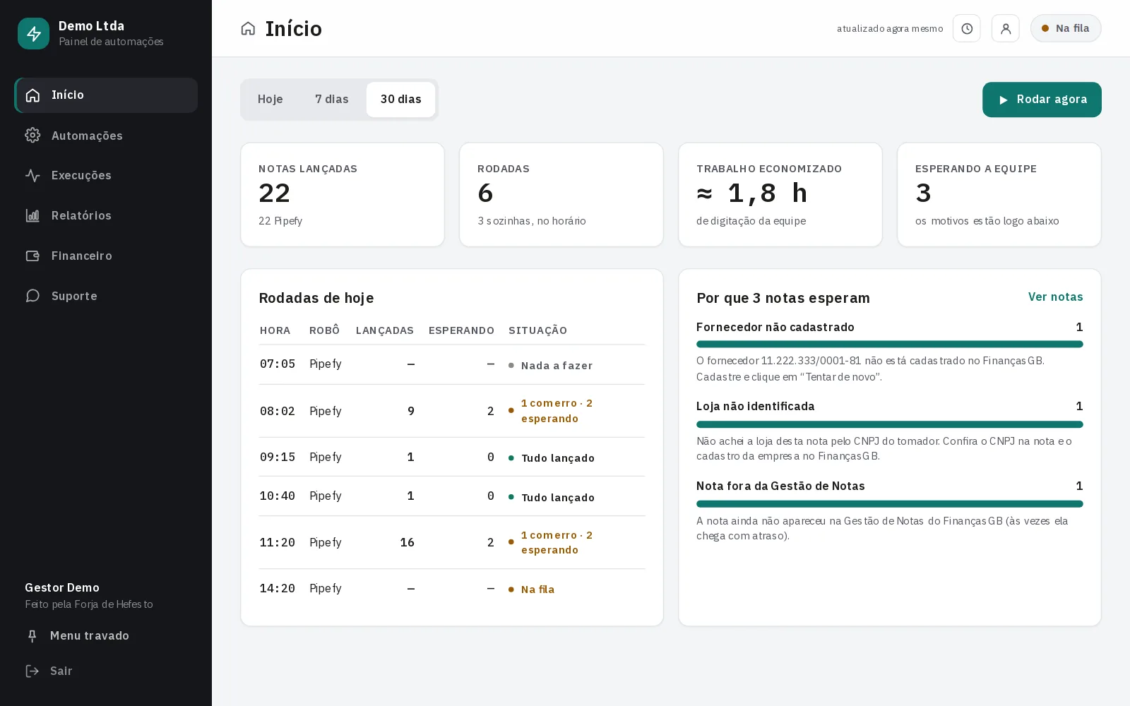Click the home icon next to page title

[248, 28]
